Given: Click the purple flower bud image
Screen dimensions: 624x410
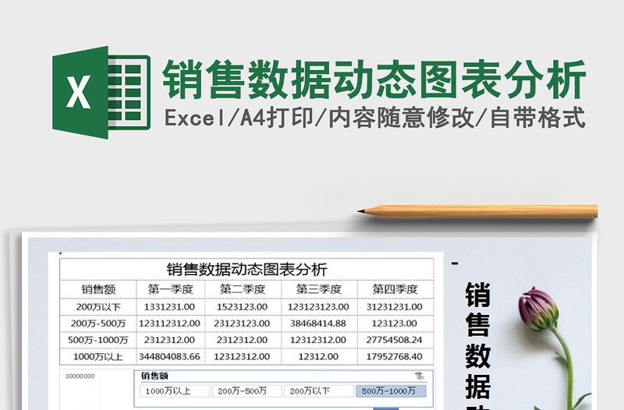Looking at the screenshot, I should coord(538,309).
